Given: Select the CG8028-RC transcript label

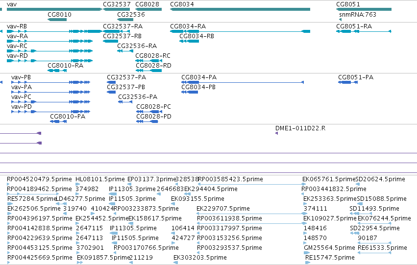Looking at the screenshot, I should tap(153, 55).
